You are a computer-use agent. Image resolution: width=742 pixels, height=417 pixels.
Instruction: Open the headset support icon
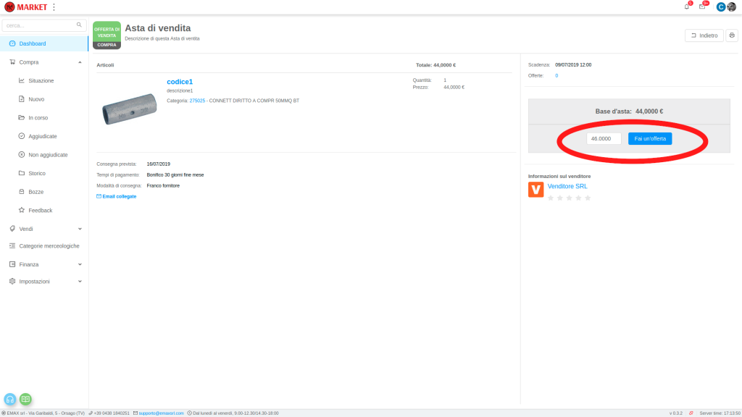[10, 399]
